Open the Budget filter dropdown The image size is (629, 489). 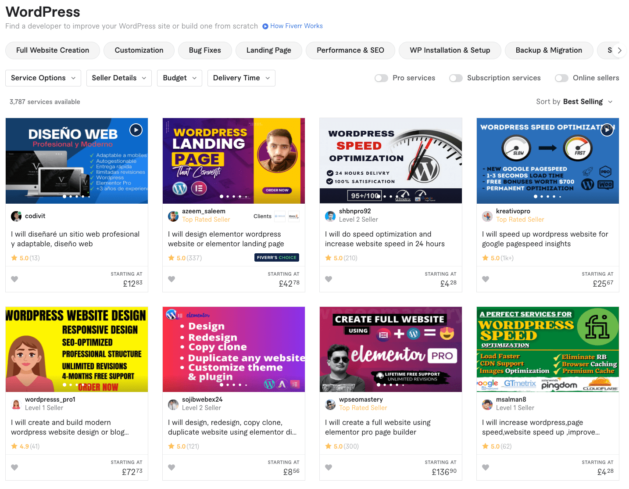180,78
